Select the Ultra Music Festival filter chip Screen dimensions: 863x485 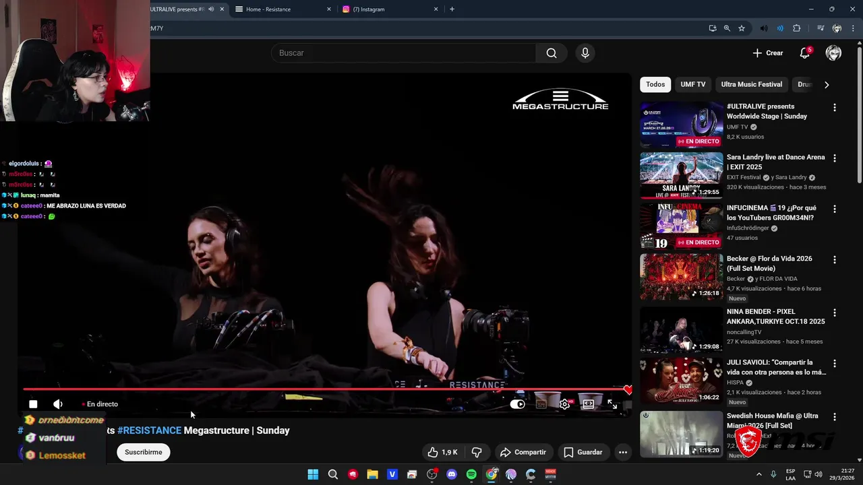[751, 84]
